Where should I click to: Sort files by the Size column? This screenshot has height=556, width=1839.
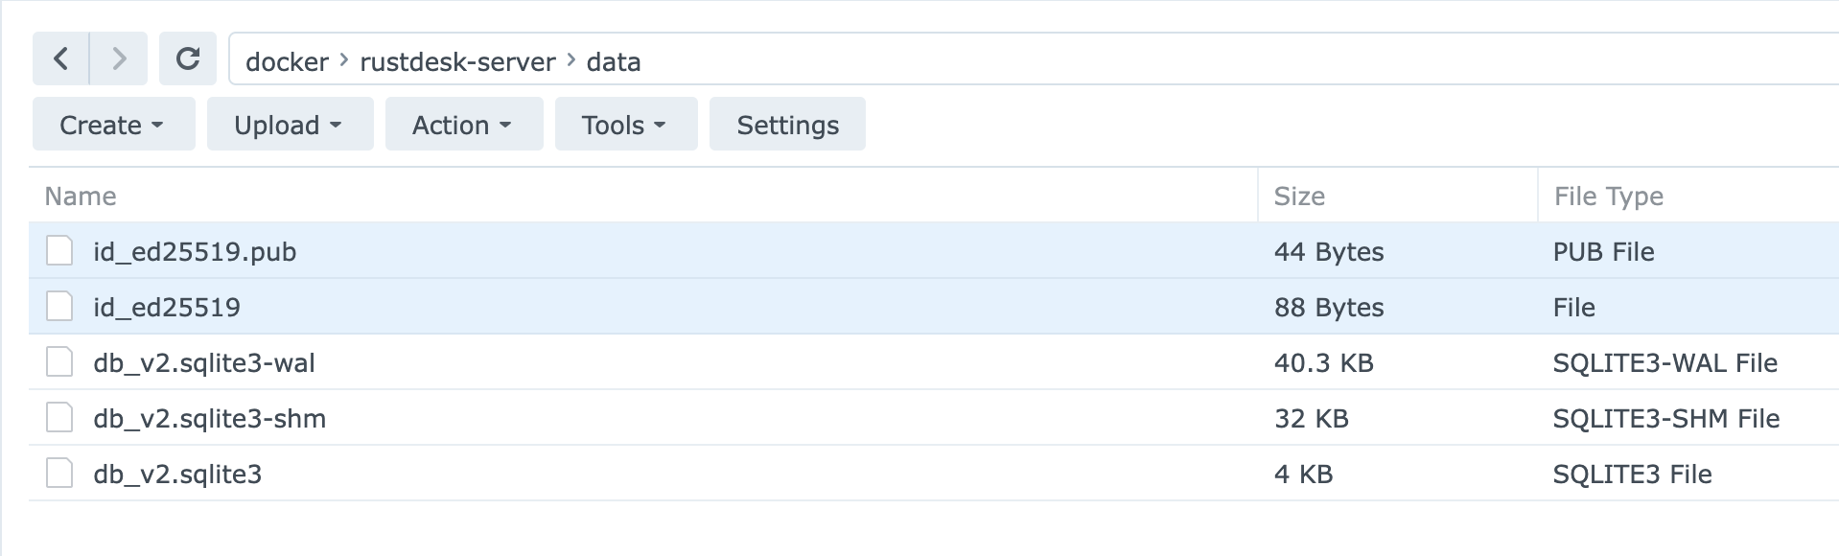[1299, 196]
